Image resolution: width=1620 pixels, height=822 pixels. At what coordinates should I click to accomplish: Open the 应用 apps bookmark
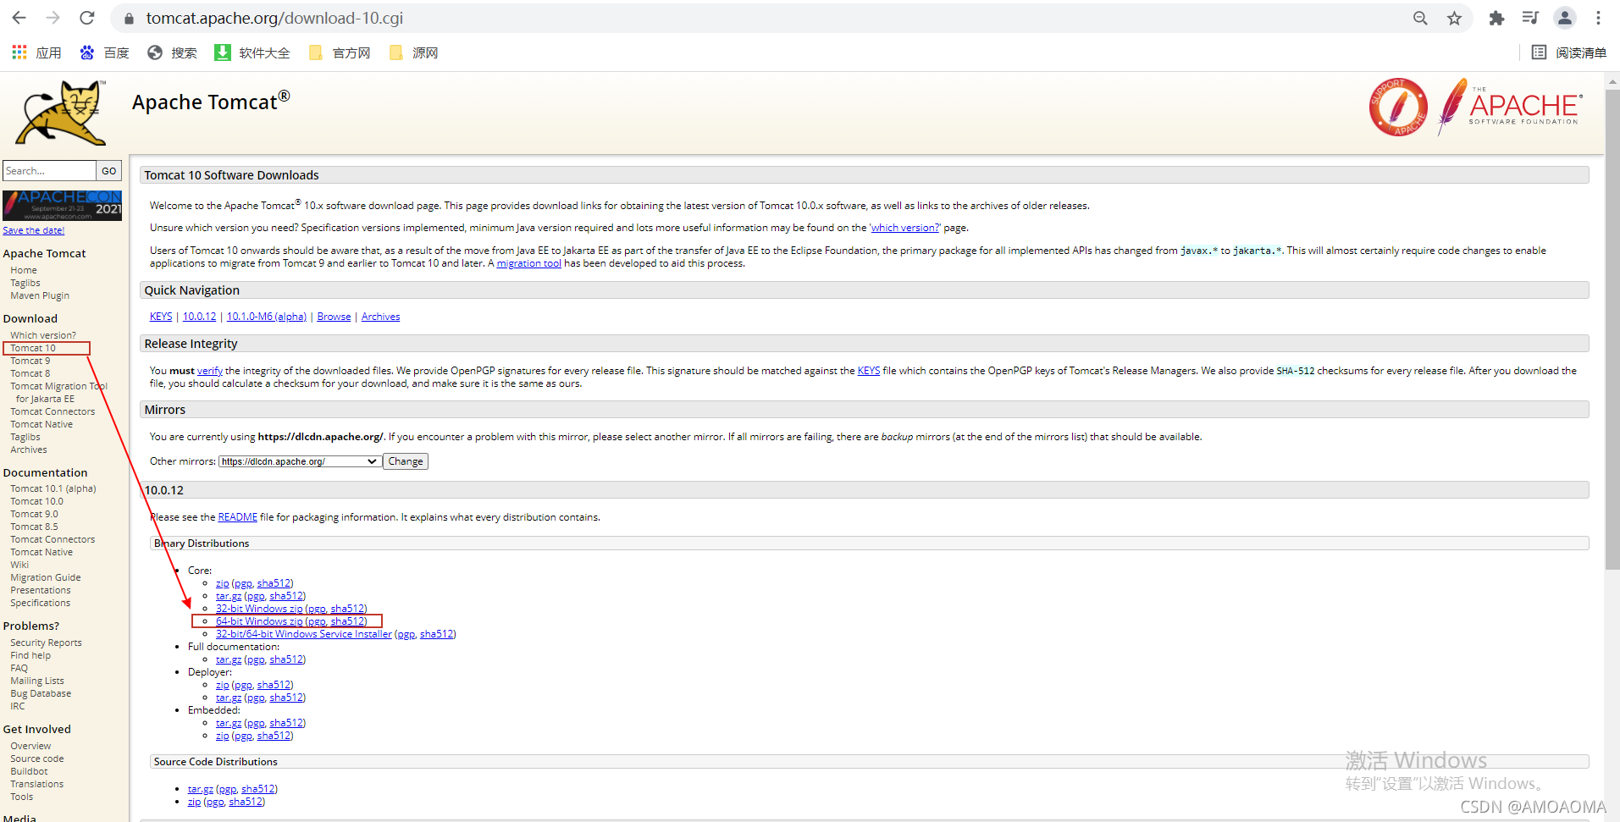pyautogui.click(x=36, y=52)
